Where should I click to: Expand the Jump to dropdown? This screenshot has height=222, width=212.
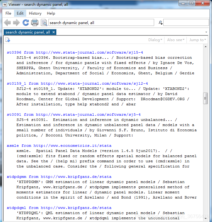(x=198, y=40)
